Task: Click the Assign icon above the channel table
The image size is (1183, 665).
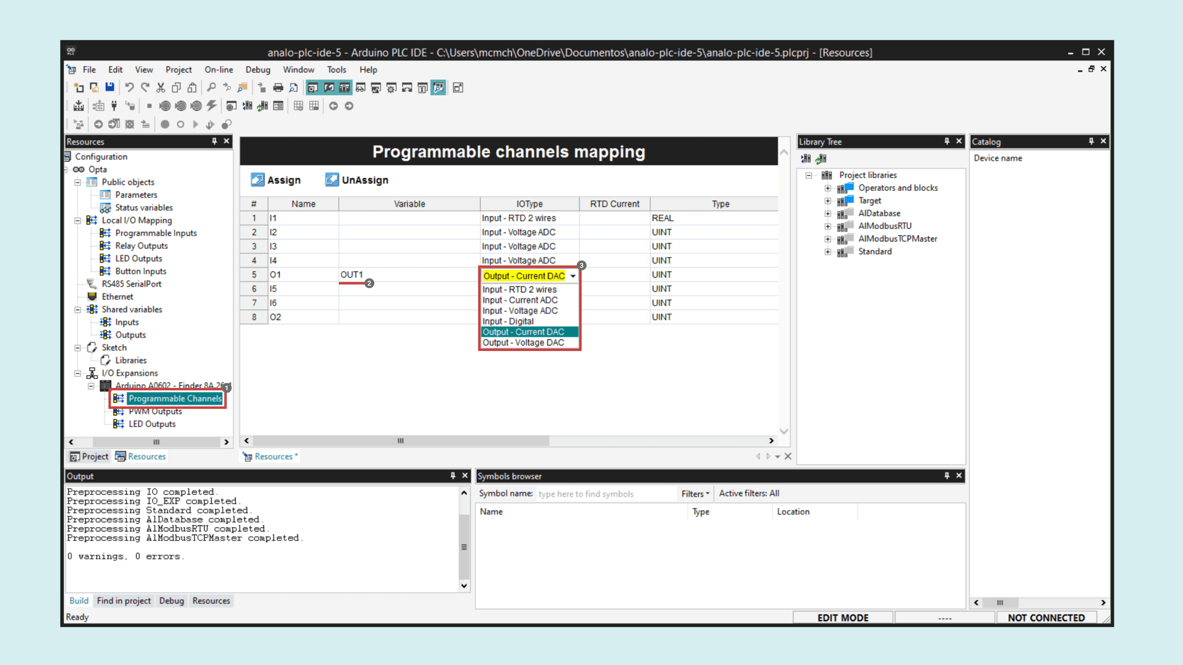Action: [258, 180]
